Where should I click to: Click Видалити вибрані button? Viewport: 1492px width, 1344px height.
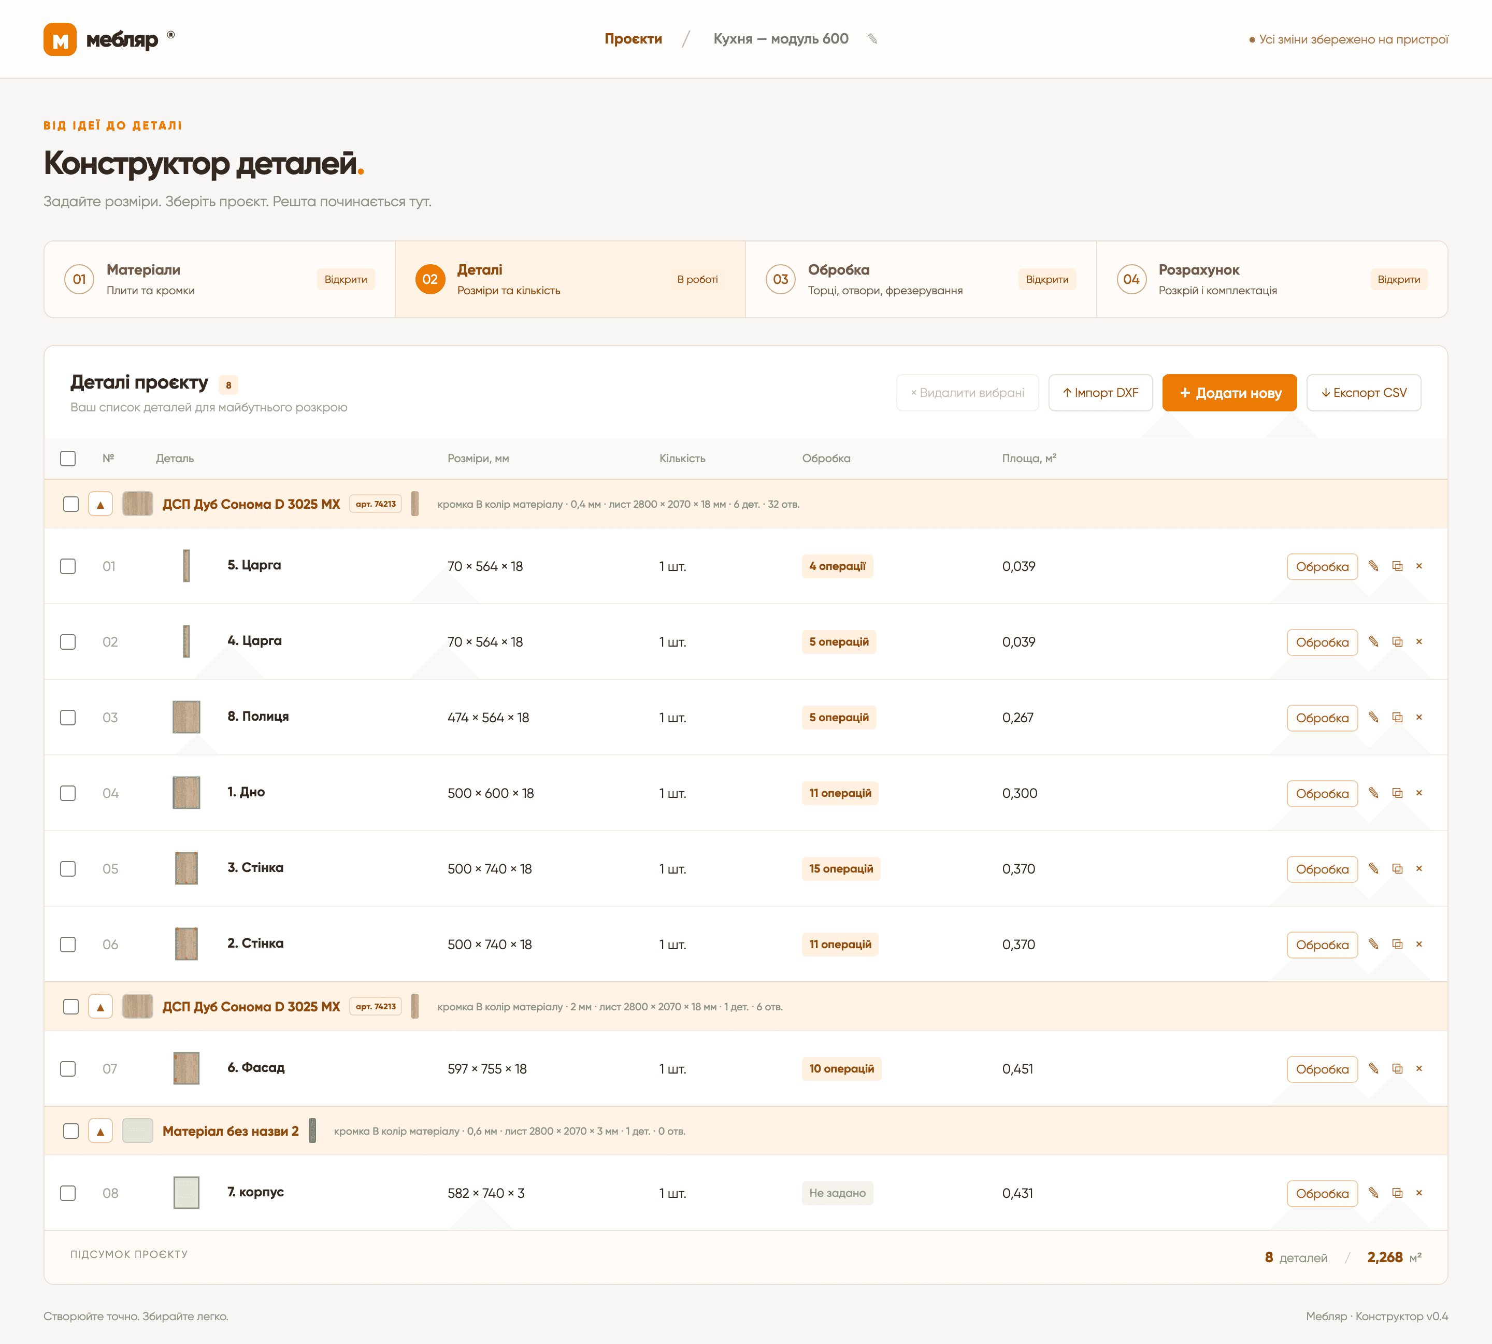pos(967,393)
